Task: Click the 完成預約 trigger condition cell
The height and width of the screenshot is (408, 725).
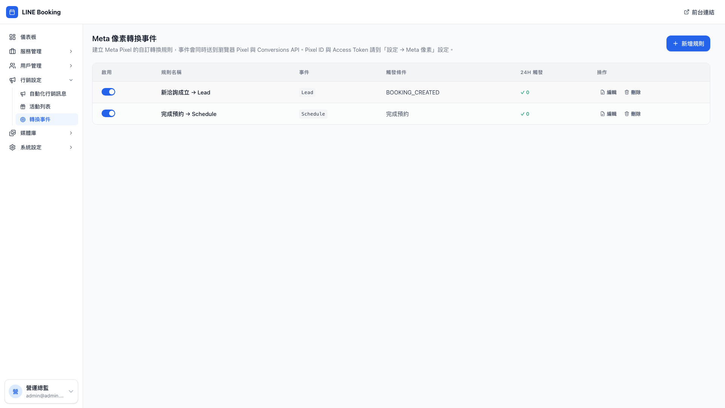Action: pyautogui.click(x=397, y=114)
